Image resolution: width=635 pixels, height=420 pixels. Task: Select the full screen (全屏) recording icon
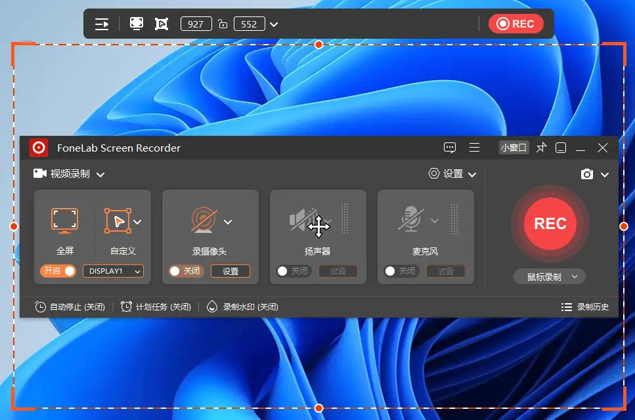64,221
